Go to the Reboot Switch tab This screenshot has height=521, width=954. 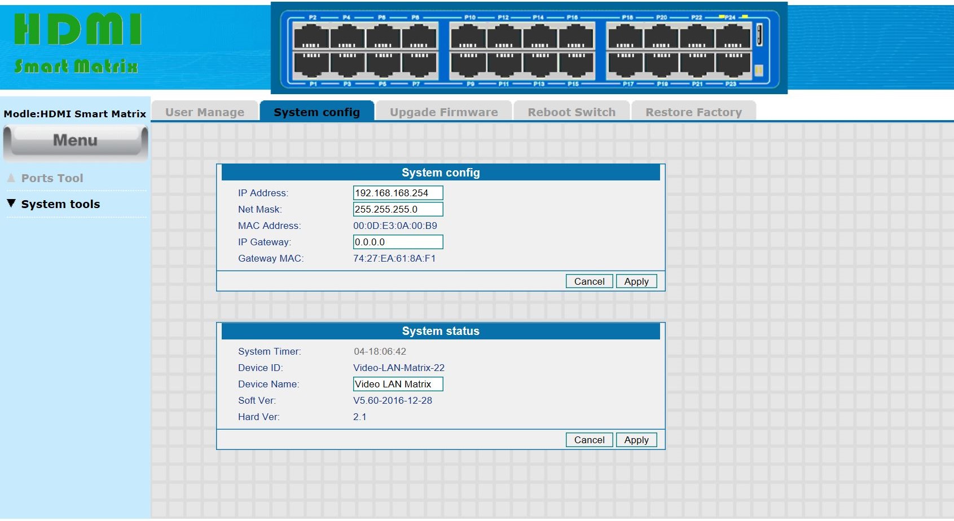pos(571,112)
